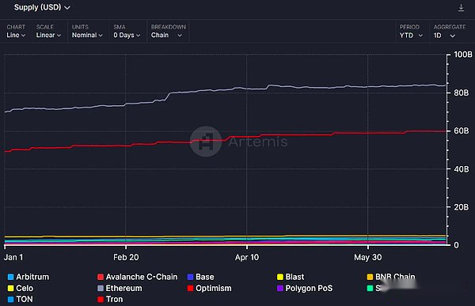Toggle Optimism series in legend
The width and height of the screenshot is (475, 306).
(209, 288)
